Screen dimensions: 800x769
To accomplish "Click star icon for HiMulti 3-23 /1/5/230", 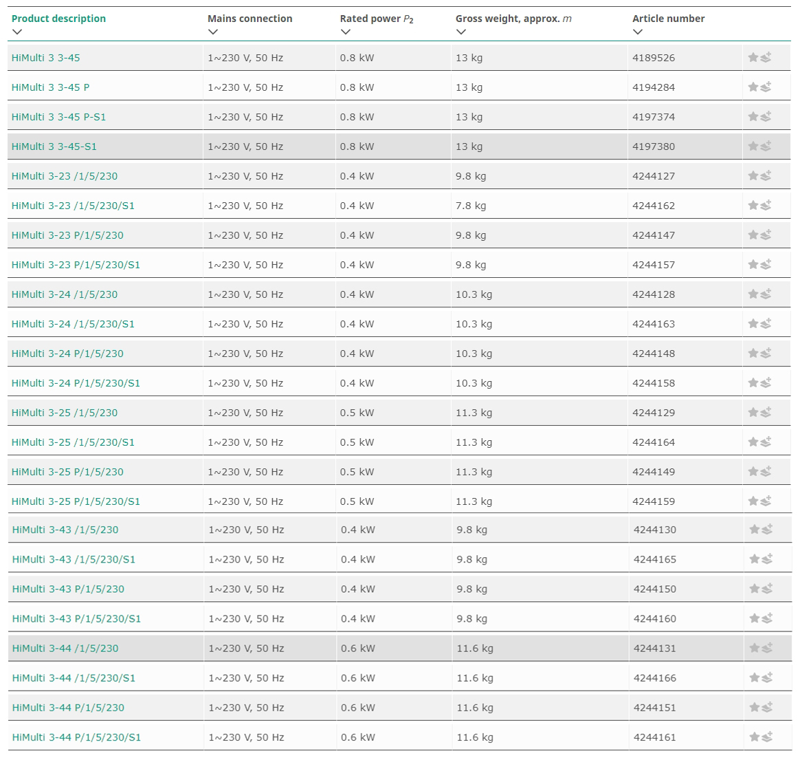I will 753,176.
